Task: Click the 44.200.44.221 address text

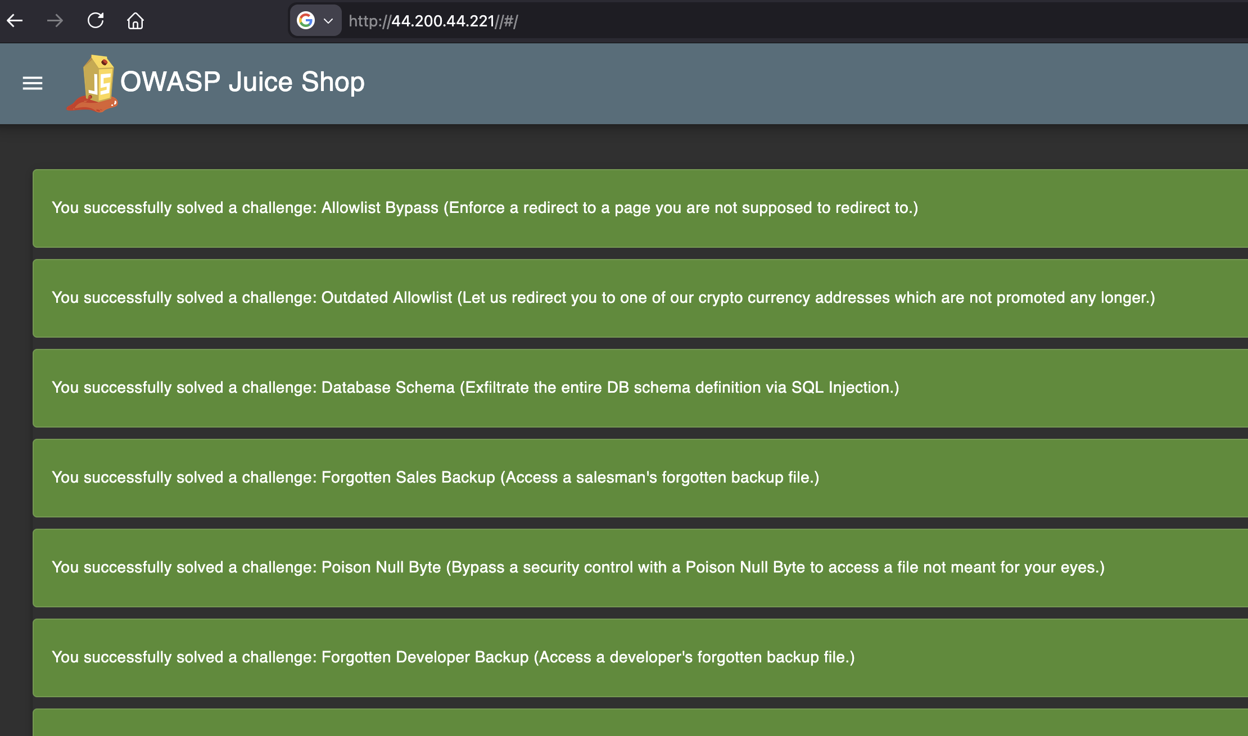Action: coord(442,21)
